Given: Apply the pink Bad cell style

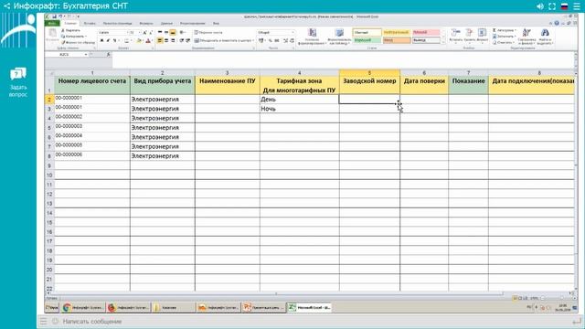Looking at the screenshot, I should tap(426, 33).
